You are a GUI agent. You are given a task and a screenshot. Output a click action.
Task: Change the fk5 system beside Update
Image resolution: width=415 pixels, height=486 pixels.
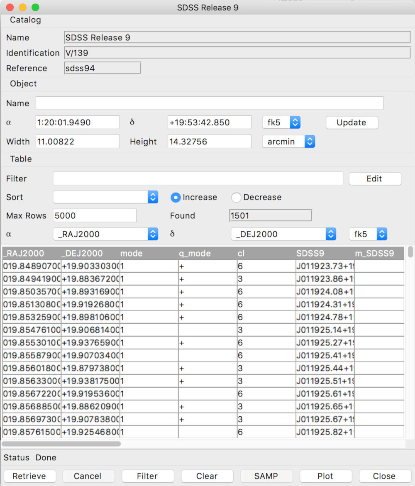tap(281, 122)
